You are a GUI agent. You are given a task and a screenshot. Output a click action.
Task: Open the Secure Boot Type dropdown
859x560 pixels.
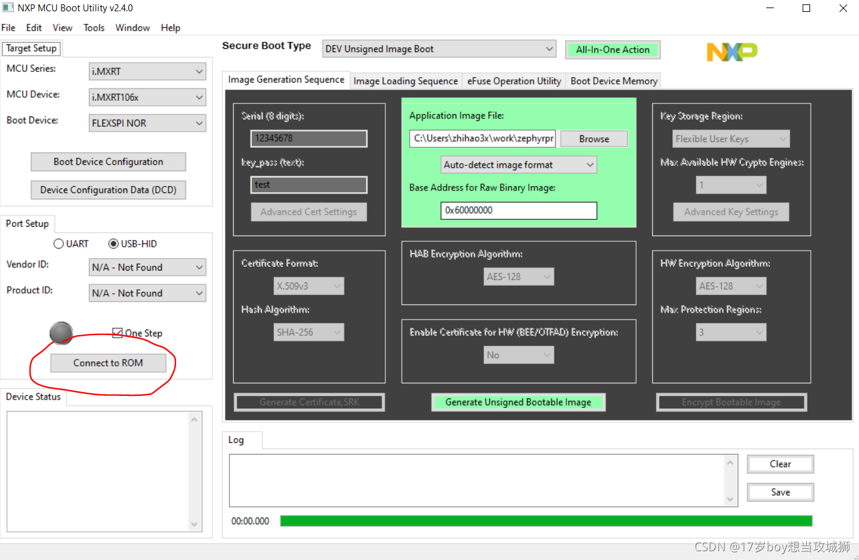point(439,49)
